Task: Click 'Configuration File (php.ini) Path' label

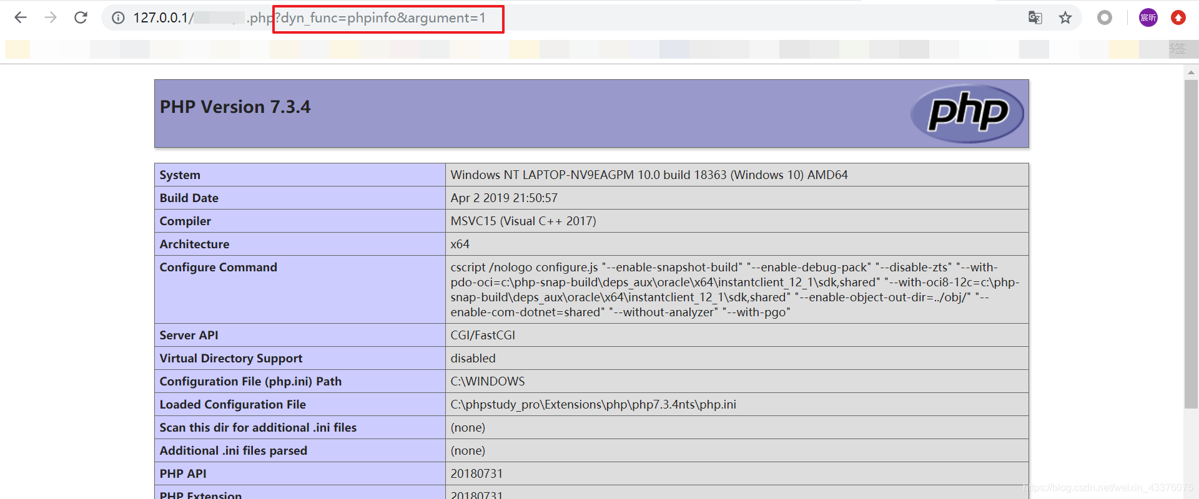Action: pyautogui.click(x=250, y=381)
